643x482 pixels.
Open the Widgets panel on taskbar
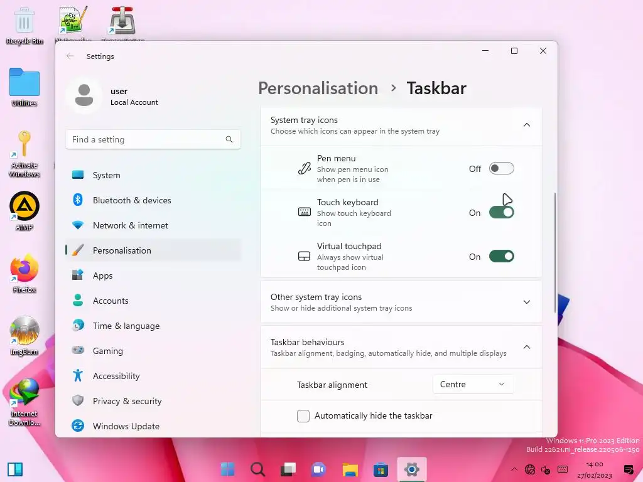coord(15,469)
